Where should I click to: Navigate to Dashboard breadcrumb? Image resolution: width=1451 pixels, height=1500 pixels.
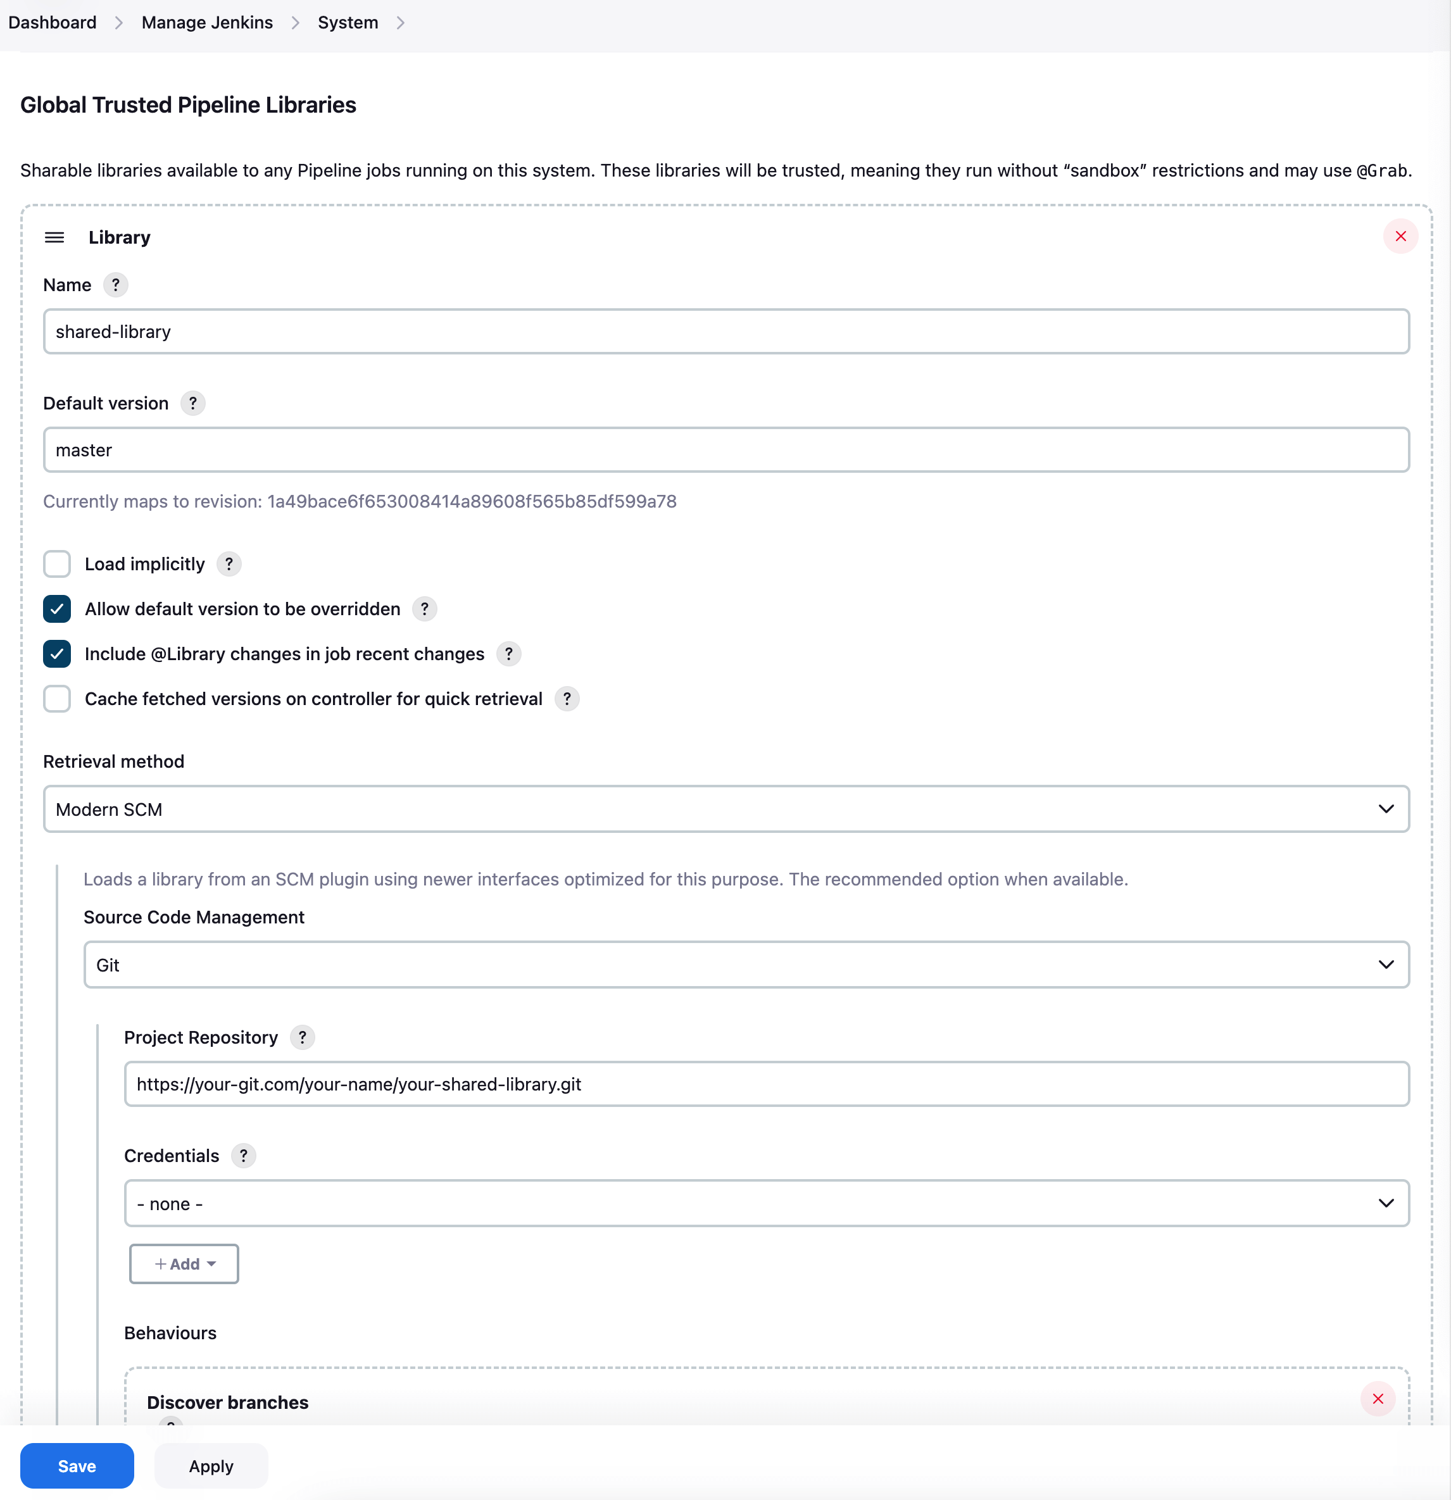pos(52,23)
